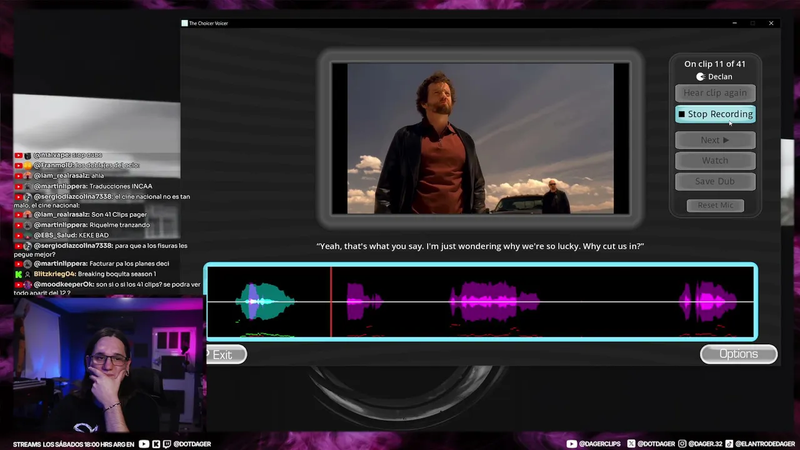Click the subtitle line "Yeah, that's what you say…"
800x450 pixels.
(x=480, y=246)
